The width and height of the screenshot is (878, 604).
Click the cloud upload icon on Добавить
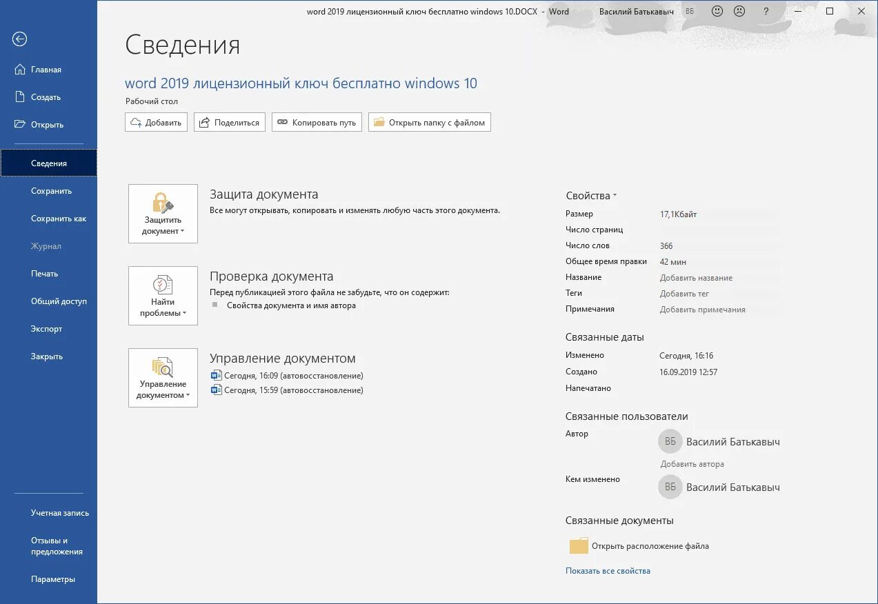coord(137,123)
